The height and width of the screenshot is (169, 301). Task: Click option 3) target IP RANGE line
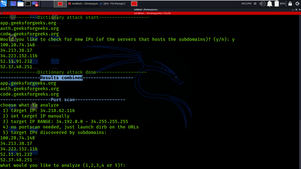click(x=65, y=122)
